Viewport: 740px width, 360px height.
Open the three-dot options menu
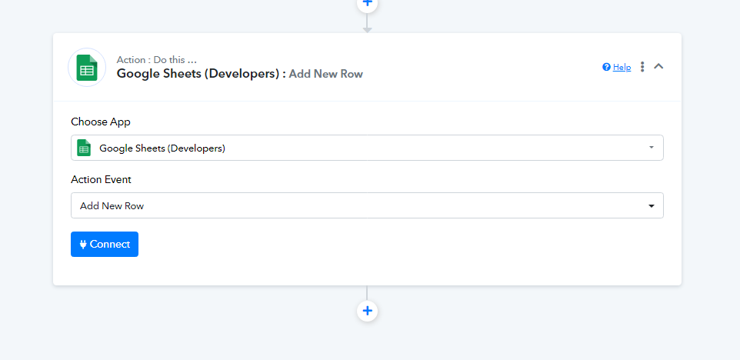click(642, 67)
